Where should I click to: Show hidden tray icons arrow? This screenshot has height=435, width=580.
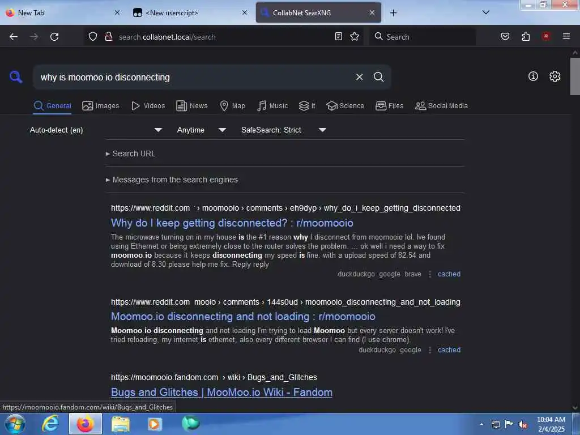point(481,424)
